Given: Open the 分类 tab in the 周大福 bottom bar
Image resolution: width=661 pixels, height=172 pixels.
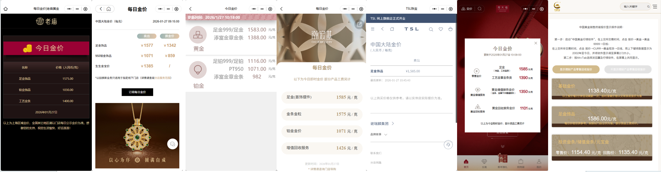Looking at the screenshot, I should click(484, 163).
